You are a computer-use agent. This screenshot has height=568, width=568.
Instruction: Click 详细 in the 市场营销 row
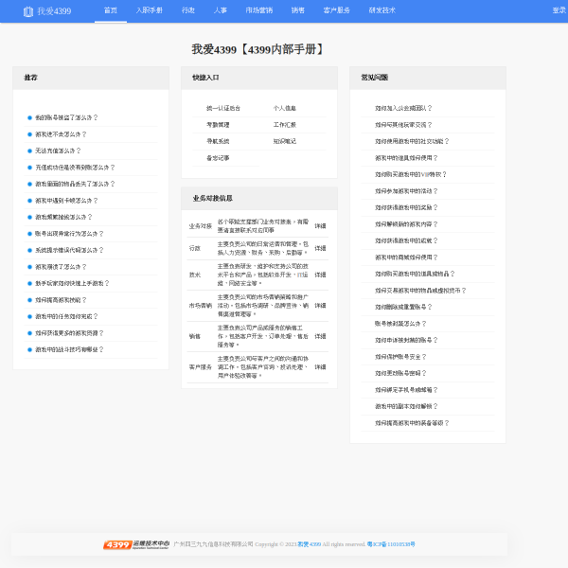pos(320,306)
